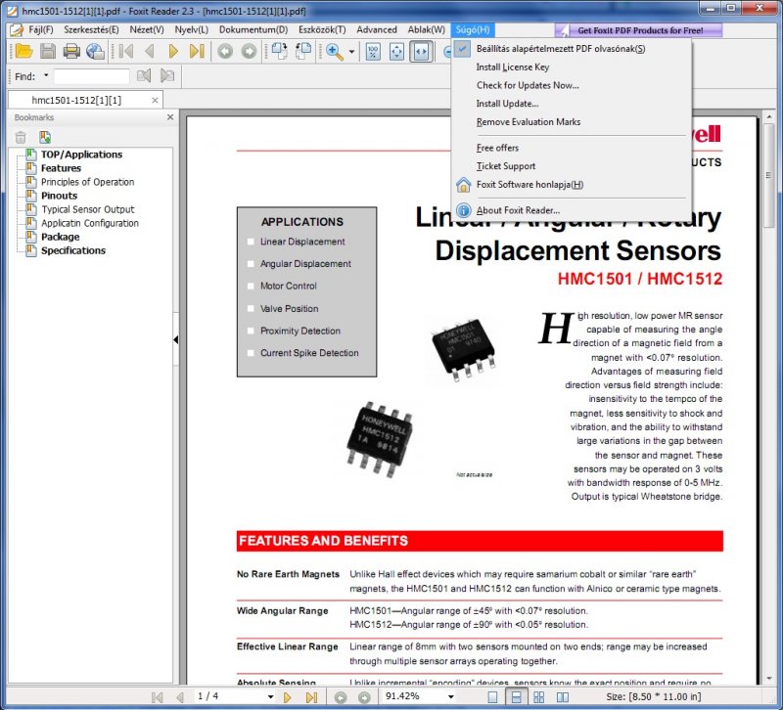
Task: Choose Check for Updates Now...
Action: 571,85
